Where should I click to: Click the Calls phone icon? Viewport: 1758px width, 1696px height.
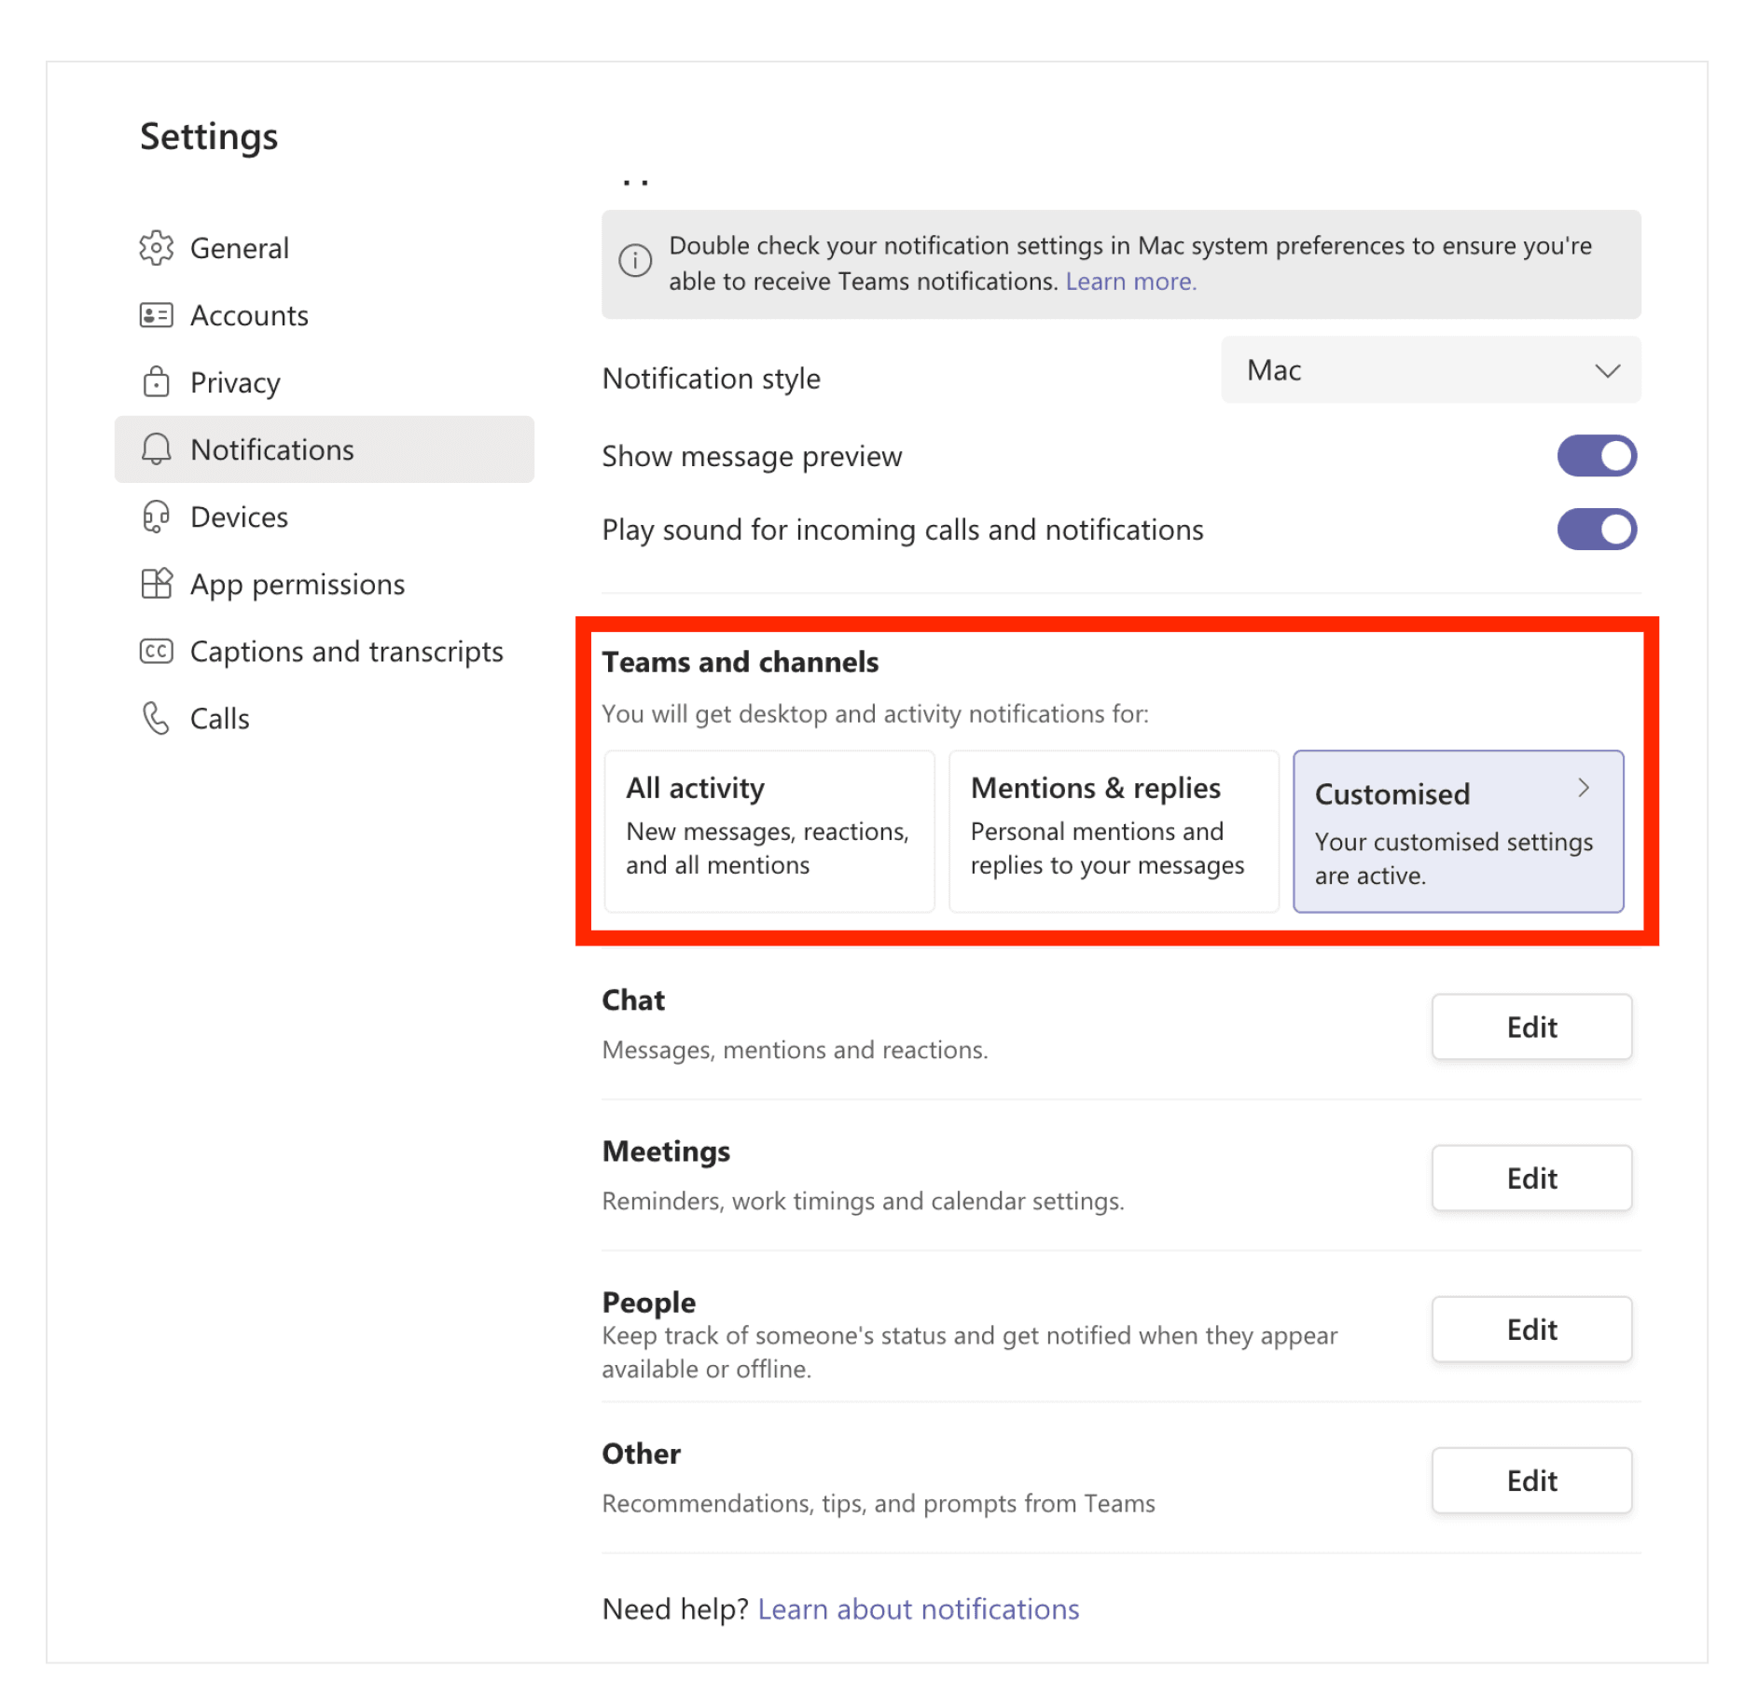156,718
